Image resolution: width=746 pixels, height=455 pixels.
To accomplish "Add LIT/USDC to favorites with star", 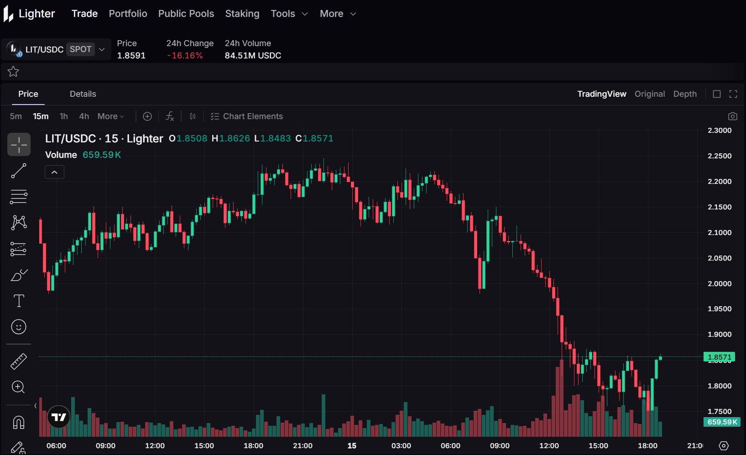I will pos(13,71).
